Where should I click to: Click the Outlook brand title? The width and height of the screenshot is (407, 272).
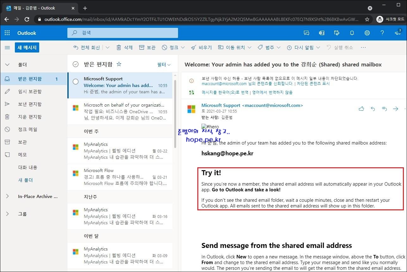27,33
